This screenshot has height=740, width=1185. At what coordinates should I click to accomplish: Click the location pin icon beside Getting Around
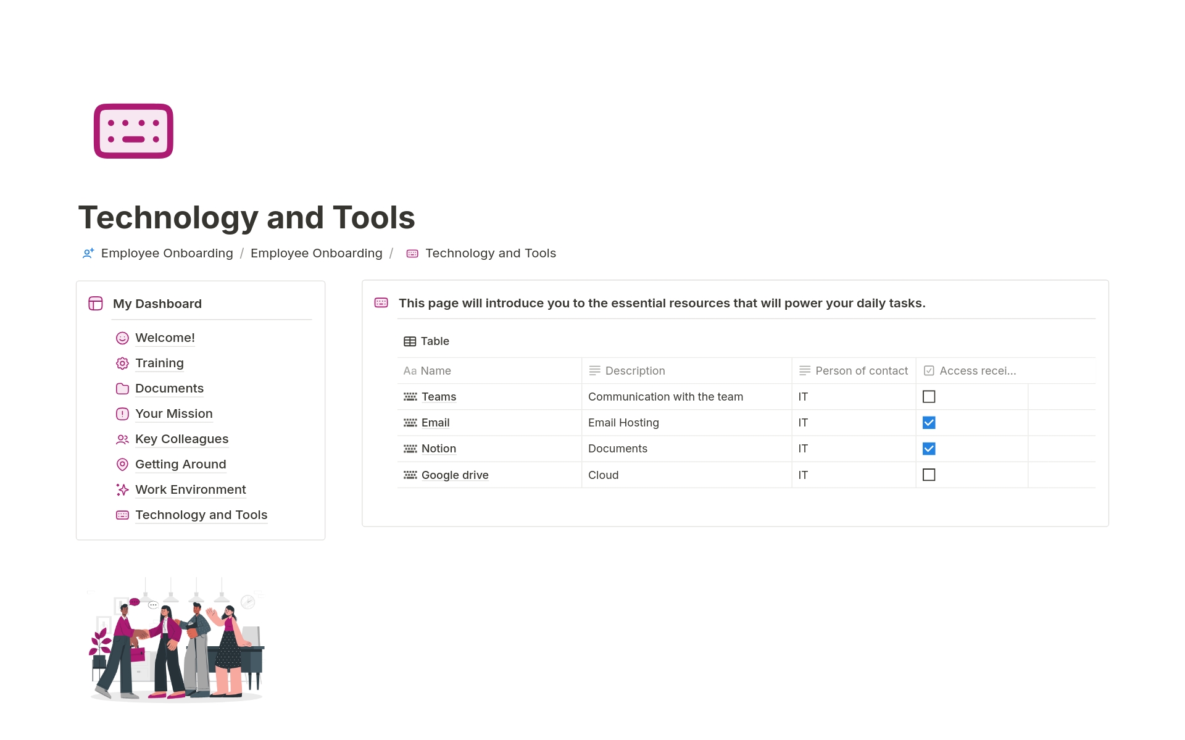(x=122, y=465)
